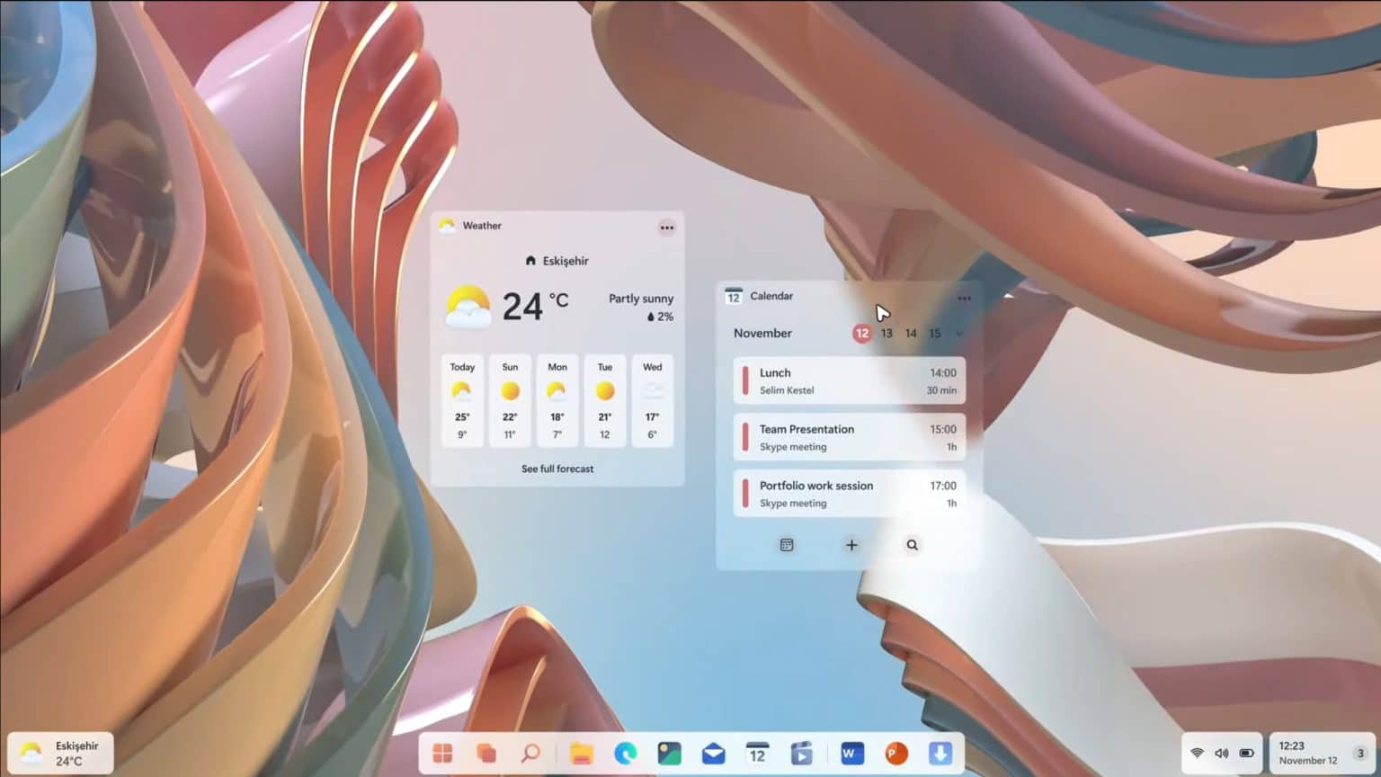The image size is (1381, 777).
Task: Open the Clipchamp video editor from the taskbar
Action: tap(802, 754)
